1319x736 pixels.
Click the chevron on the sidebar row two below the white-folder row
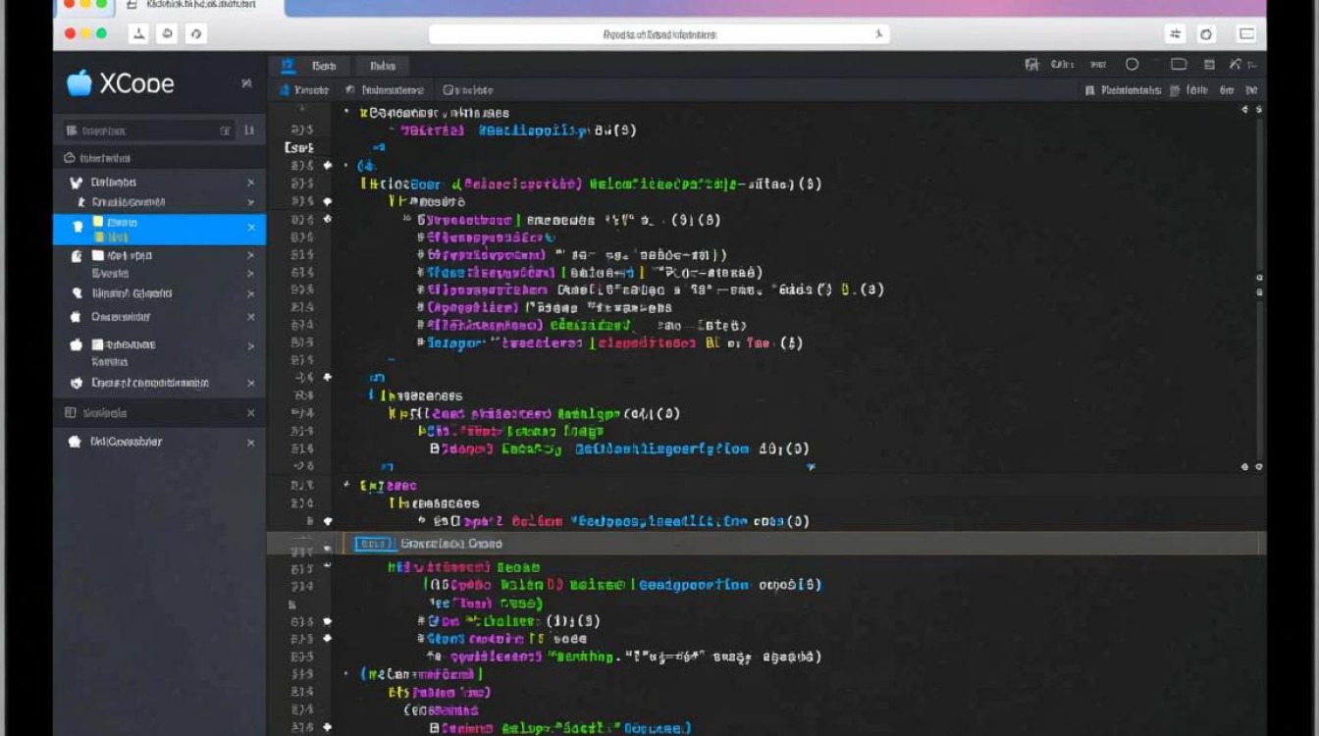point(250,293)
